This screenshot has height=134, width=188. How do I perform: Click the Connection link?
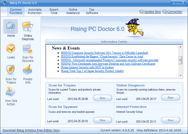click(x=175, y=12)
